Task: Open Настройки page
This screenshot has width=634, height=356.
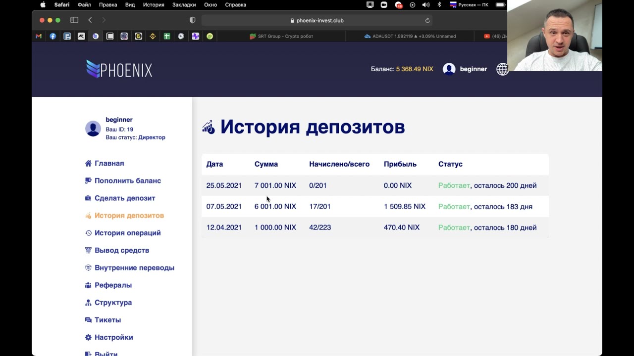Action: [x=114, y=337]
